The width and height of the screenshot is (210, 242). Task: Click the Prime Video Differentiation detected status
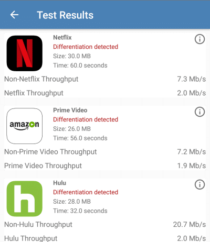(86, 119)
